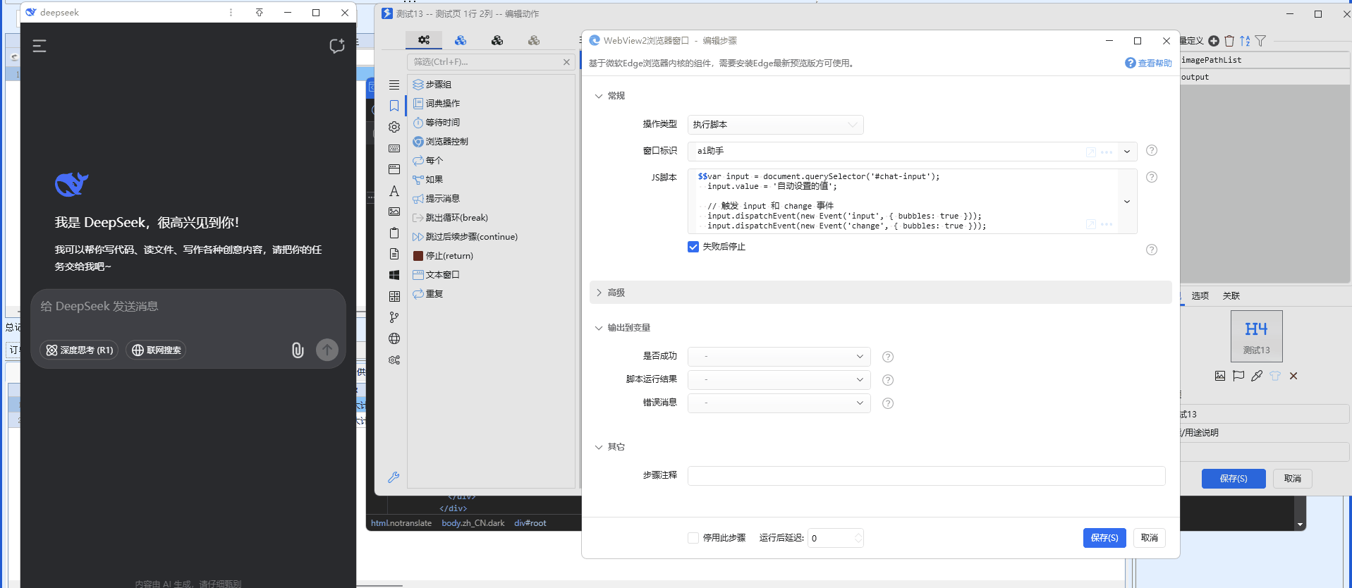Sort variables A-Z icon

(1245, 41)
